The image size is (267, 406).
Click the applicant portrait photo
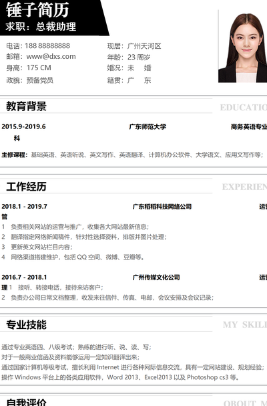click(243, 48)
